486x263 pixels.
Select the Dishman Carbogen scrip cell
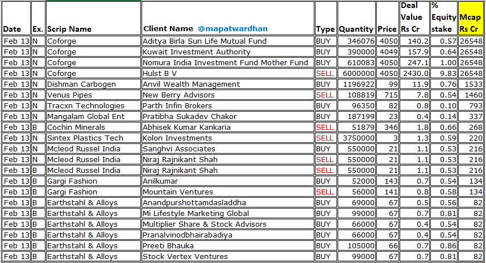(93, 84)
